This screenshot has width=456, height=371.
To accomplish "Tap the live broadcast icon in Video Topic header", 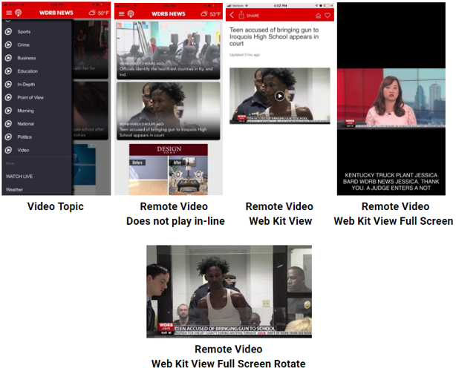I will pos(19,13).
